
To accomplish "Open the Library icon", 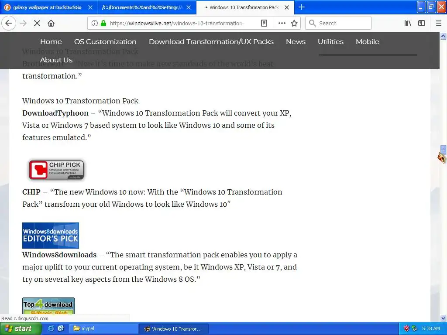I will (408, 23).
